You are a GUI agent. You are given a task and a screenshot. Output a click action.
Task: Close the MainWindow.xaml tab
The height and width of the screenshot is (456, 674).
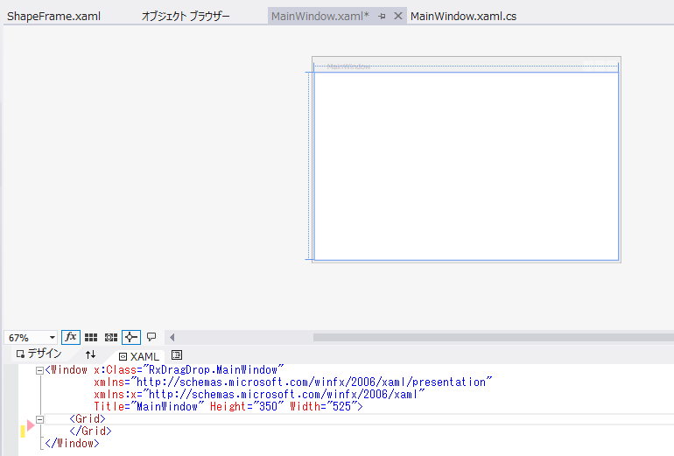pyautogui.click(x=398, y=17)
